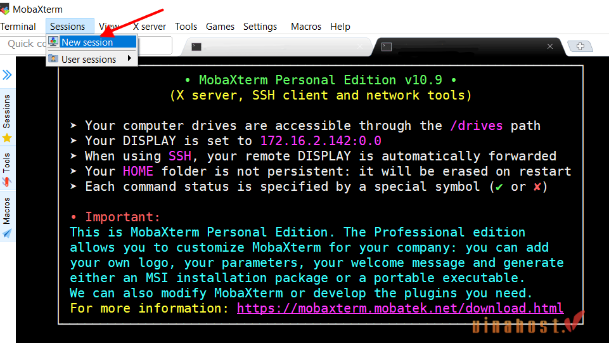Open the Tools menu
609x343 pixels.
point(186,27)
